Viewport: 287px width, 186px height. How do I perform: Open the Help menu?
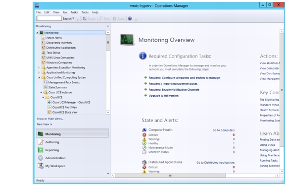(x=95, y=12)
